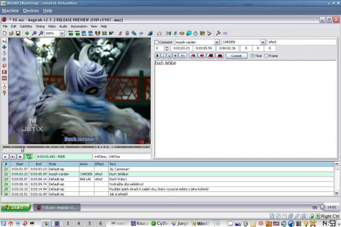The image size is (341, 227).
Task: Select the blue Drag subtitles visual tool
Action: tap(4, 47)
